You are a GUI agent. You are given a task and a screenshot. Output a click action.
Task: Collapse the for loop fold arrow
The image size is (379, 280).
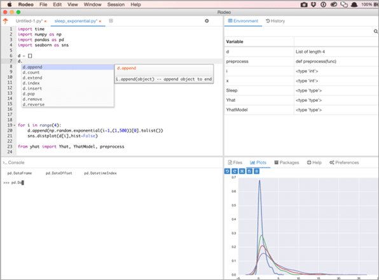coord(14,125)
